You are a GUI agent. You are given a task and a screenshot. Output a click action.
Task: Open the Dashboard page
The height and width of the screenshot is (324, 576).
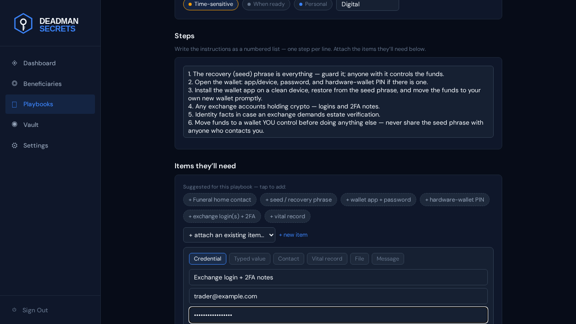[50, 63]
